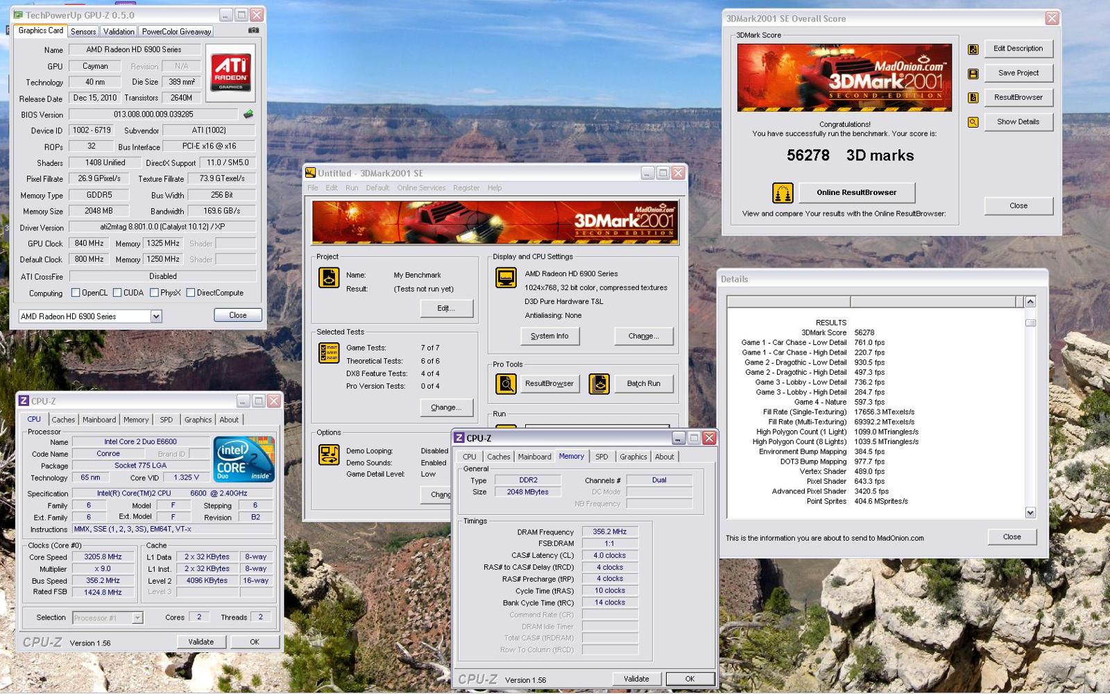The width and height of the screenshot is (1110, 694).
Task: Click the Online ResultBrowser button
Action: tap(856, 192)
